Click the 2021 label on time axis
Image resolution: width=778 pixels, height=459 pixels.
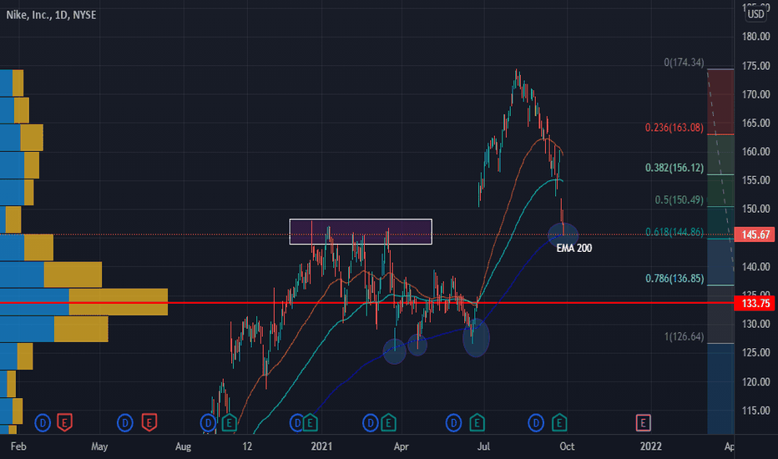point(321,446)
